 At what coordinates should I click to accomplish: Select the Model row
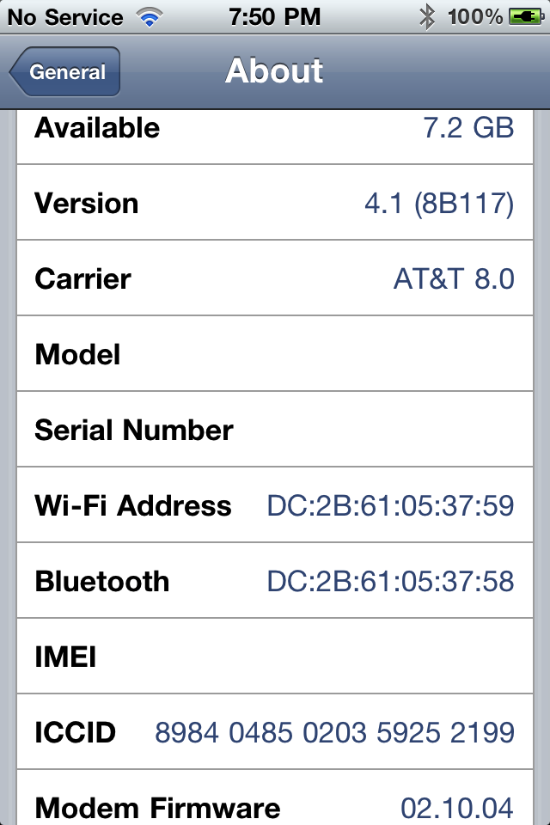[275, 355]
